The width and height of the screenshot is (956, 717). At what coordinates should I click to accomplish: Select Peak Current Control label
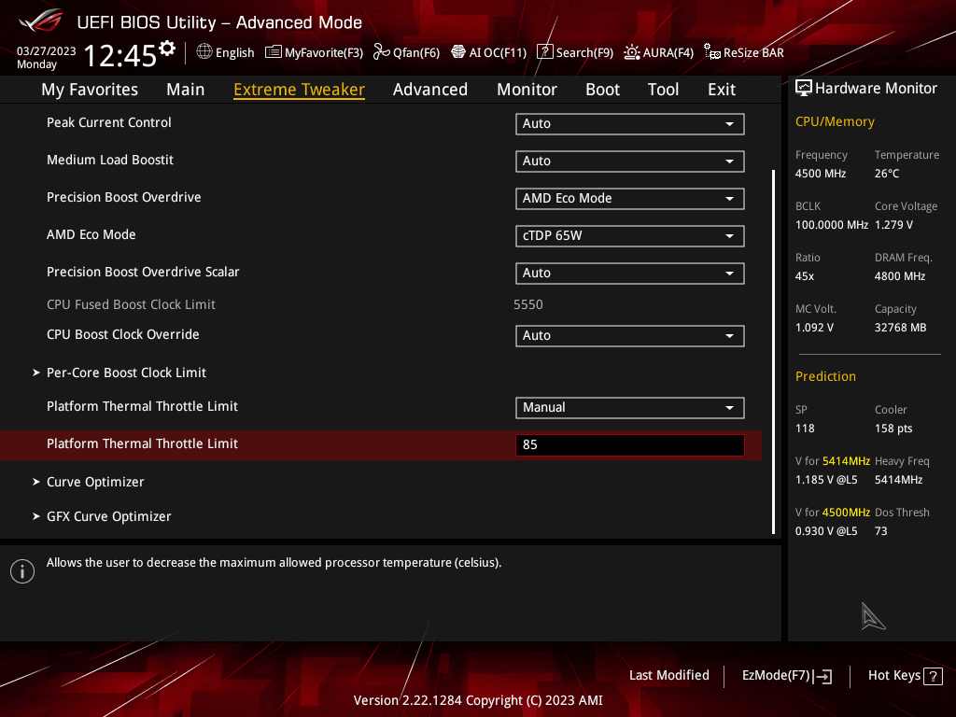tap(109, 122)
